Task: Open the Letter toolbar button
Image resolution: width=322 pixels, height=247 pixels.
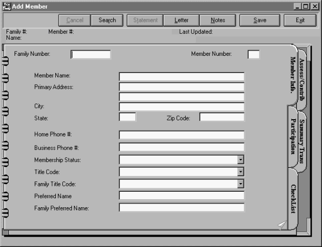Action: (x=181, y=20)
